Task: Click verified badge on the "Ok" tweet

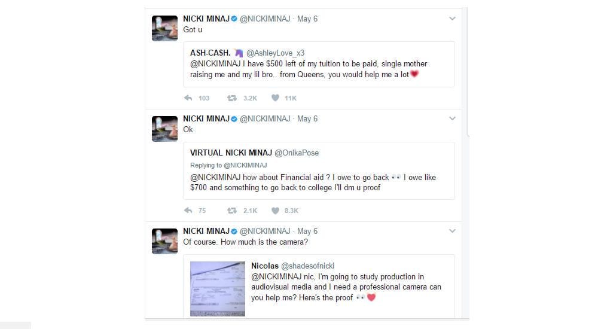Action: click(234, 119)
